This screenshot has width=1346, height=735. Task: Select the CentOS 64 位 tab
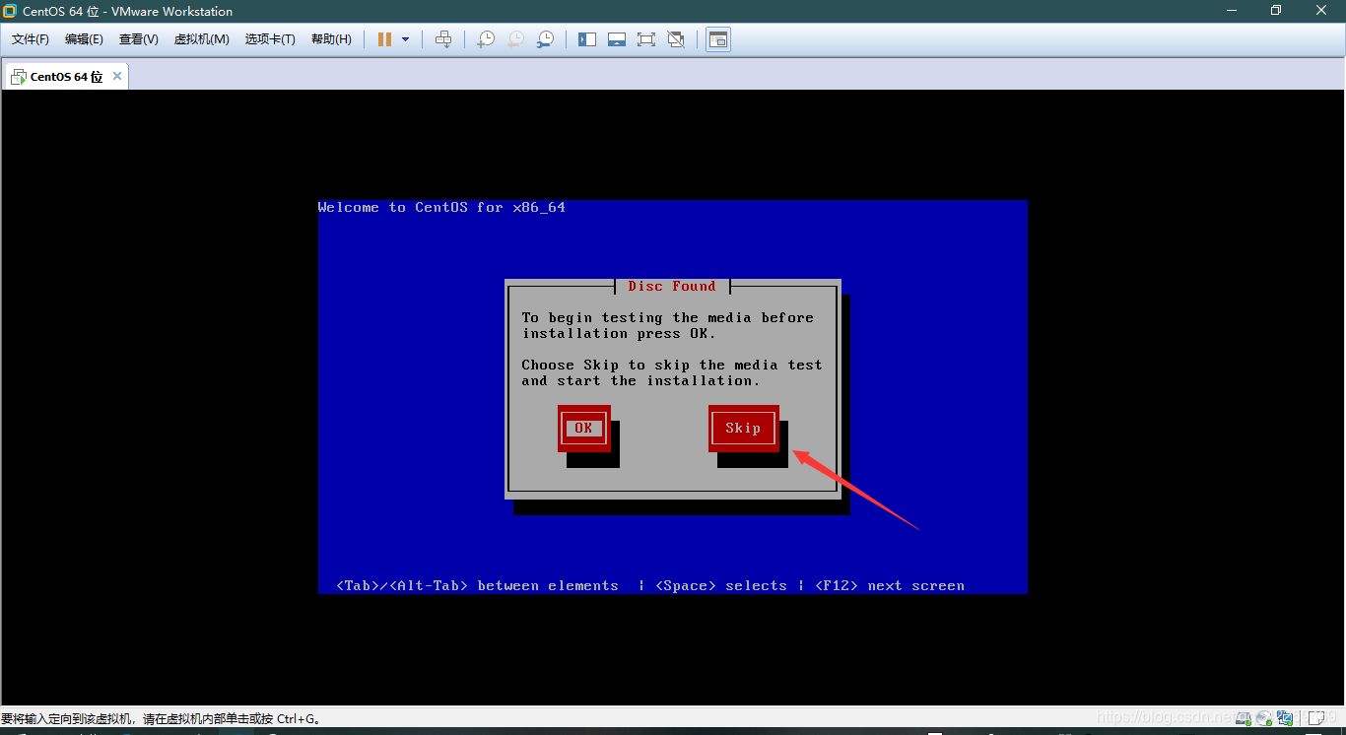(65, 76)
